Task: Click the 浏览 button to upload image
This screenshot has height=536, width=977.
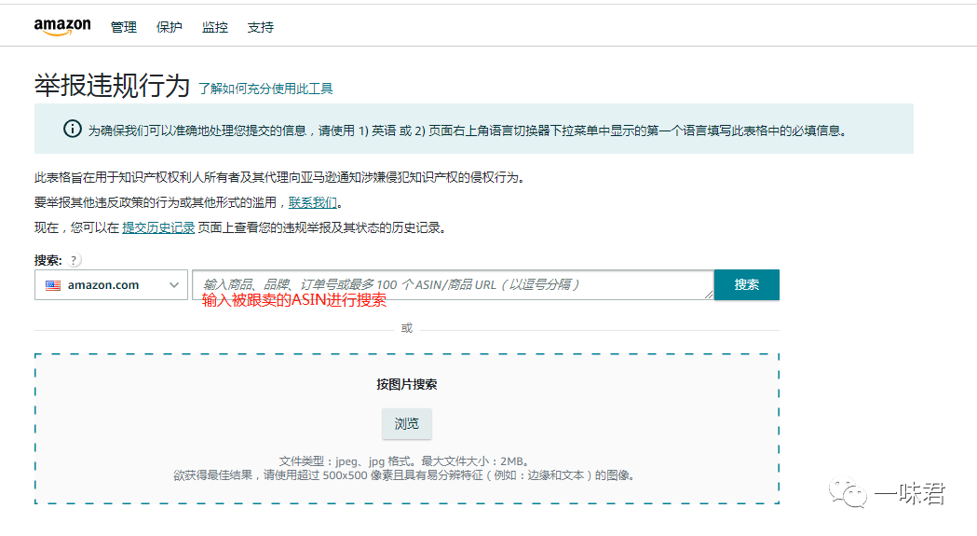Action: coord(406,424)
